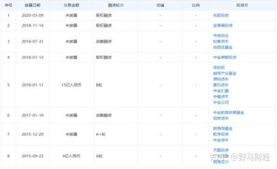Open the 源码资本 investor link
Screen dimensions: 277x169
(221, 79)
